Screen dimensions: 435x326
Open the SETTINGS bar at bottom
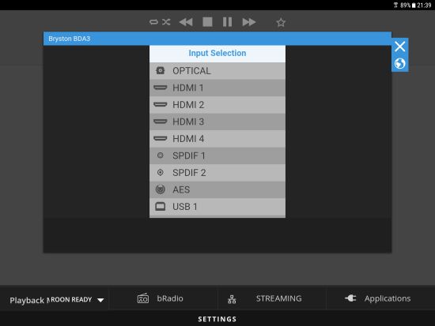click(217, 319)
